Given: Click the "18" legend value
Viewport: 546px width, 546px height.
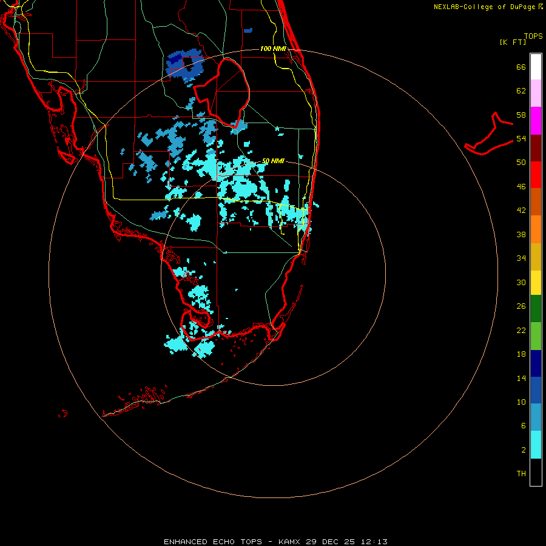Looking at the screenshot, I should click(x=521, y=354).
